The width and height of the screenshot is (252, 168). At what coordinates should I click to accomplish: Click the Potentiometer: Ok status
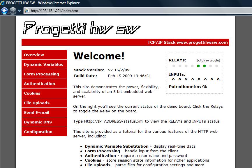pos(188,87)
